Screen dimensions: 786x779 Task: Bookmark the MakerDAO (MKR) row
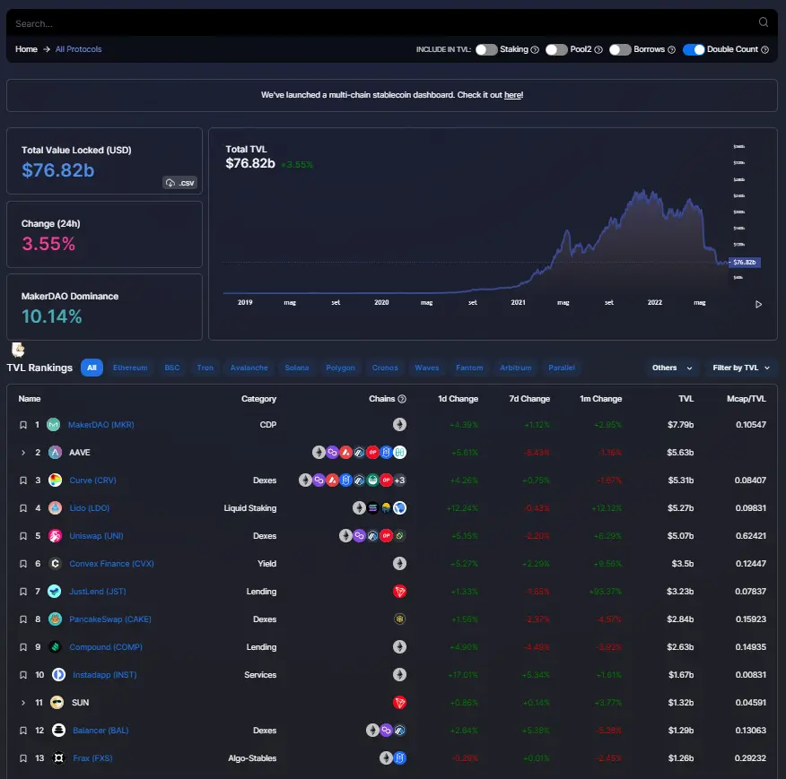[x=23, y=425]
